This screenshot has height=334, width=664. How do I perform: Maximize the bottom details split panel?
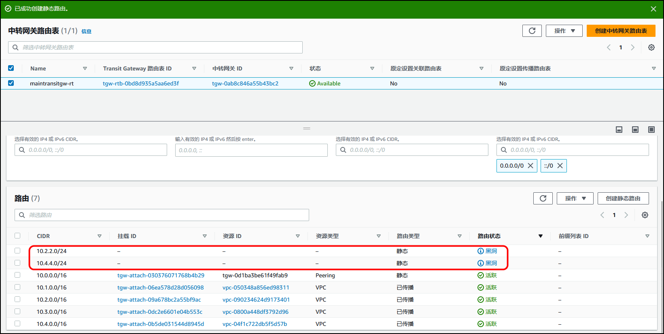651,130
